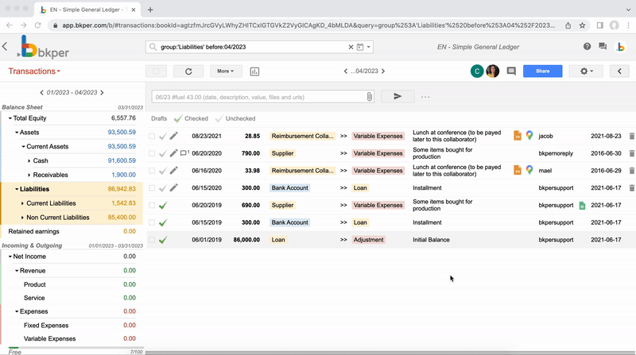Select the 08/23/2021 transaction checkbox
This screenshot has height=355, width=636.
coord(152,136)
